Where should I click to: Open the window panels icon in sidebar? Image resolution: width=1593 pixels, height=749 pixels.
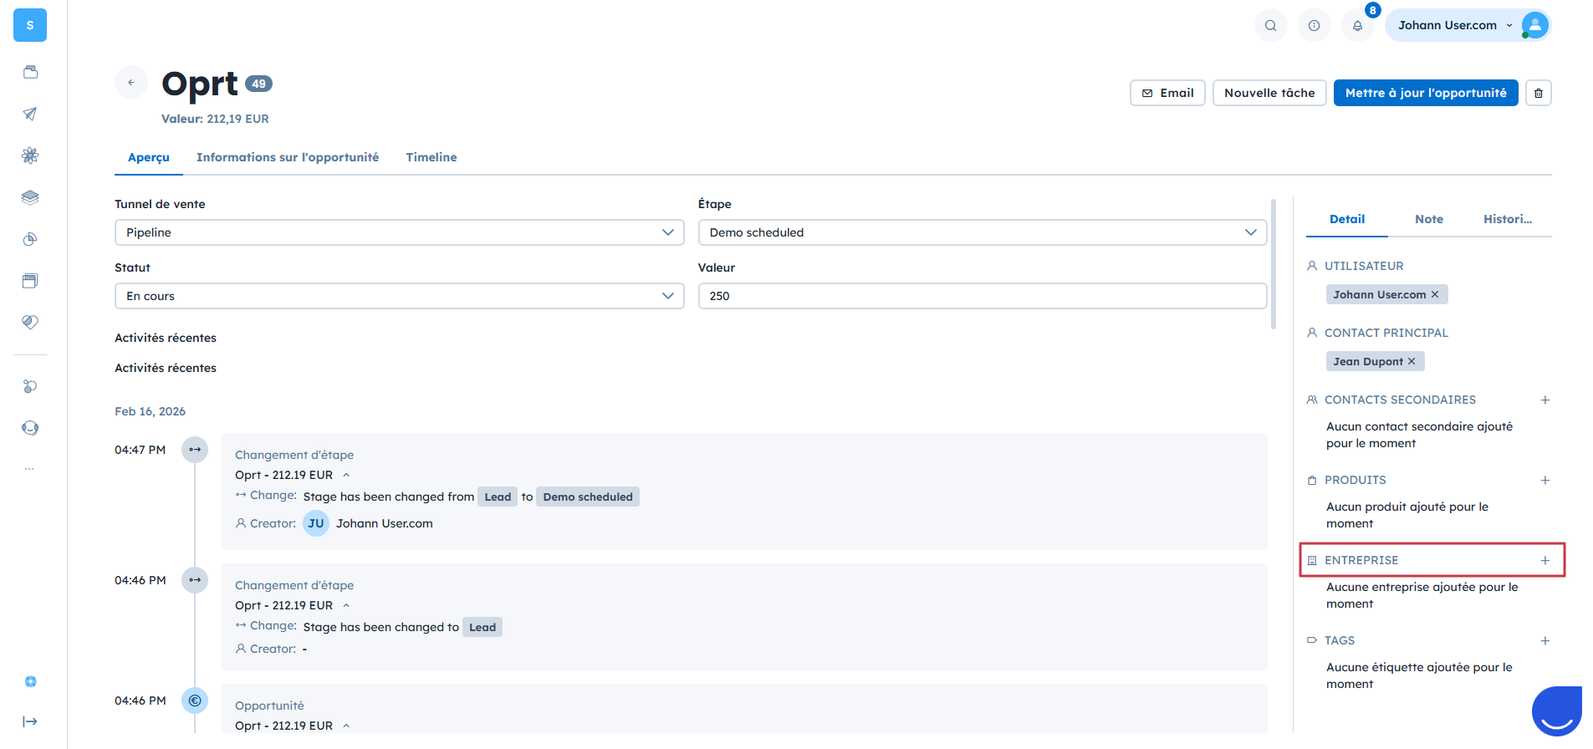[30, 281]
